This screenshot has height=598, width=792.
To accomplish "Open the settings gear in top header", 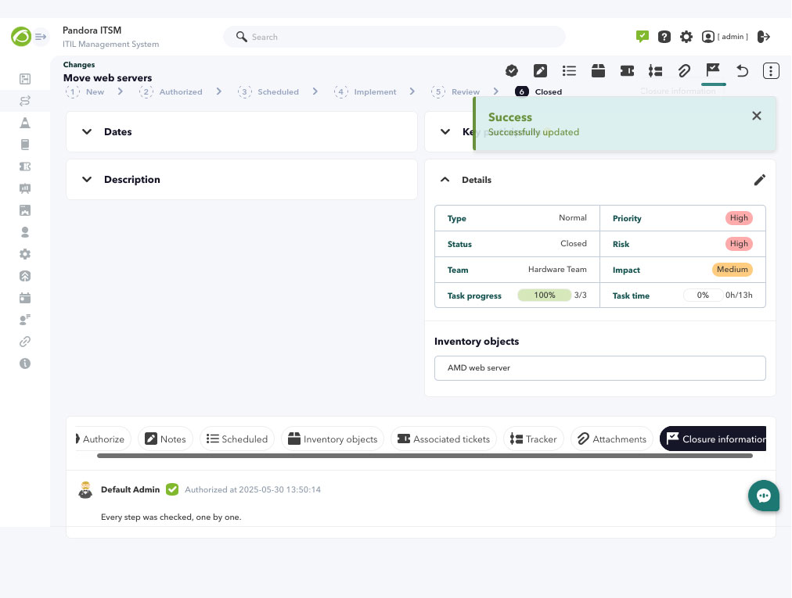I will (686, 37).
